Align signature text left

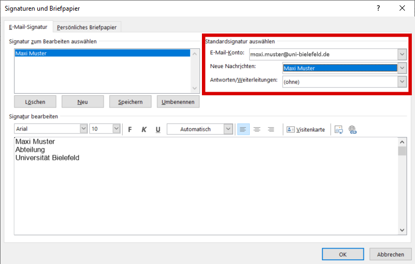tap(243, 129)
